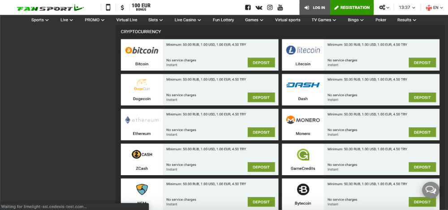The width and height of the screenshot is (448, 210).
Task: Open the Facebook page icon
Action: point(248,8)
